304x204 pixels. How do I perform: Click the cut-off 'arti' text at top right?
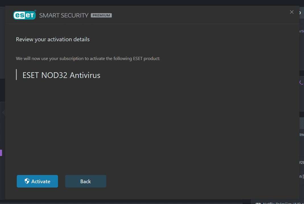[302, 31]
